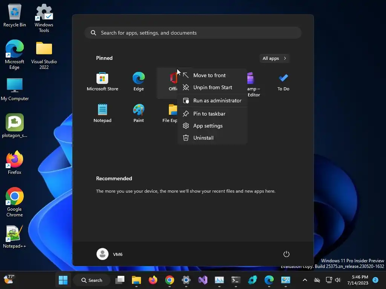
Task: Launch Edge from the pinned apps
Action: (x=139, y=82)
